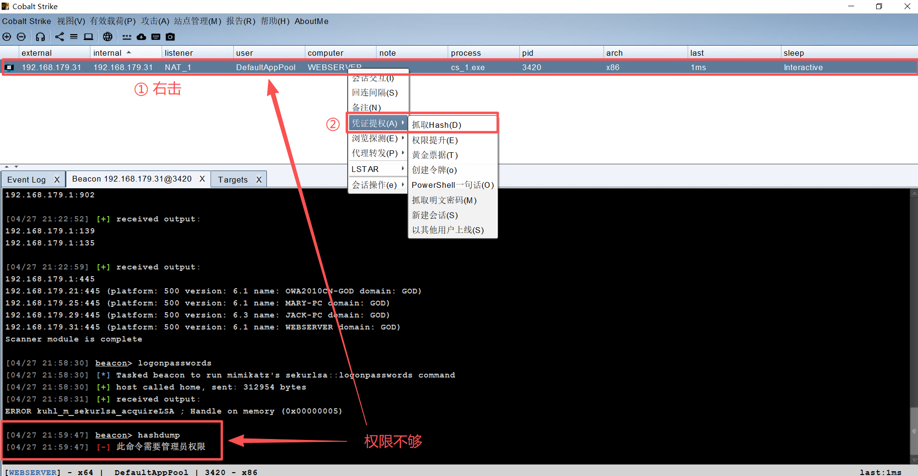This screenshot has height=476, width=918.
Task: Expand 会话操作(e) submenu
Action: click(x=378, y=185)
